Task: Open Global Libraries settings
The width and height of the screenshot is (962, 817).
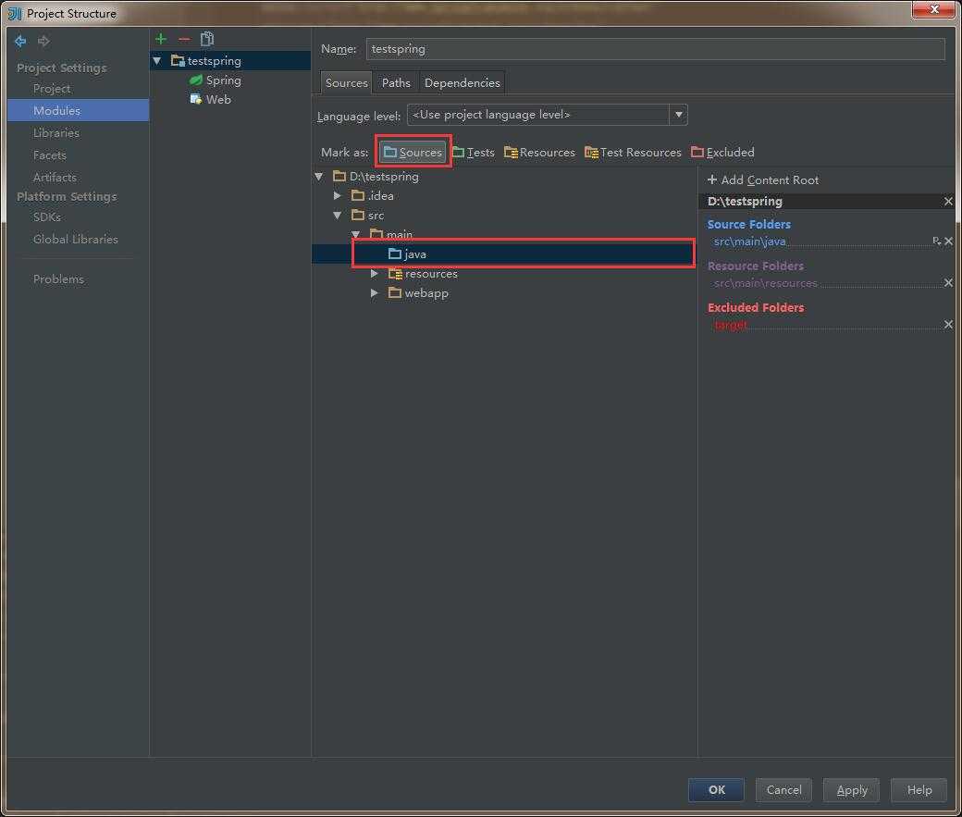Action: [x=76, y=239]
